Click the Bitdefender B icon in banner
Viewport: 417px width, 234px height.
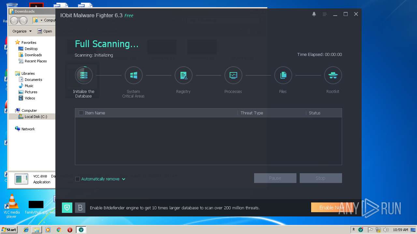[x=80, y=208]
